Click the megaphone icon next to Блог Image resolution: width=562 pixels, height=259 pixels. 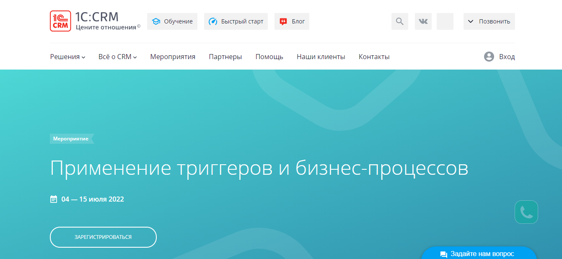(x=282, y=21)
